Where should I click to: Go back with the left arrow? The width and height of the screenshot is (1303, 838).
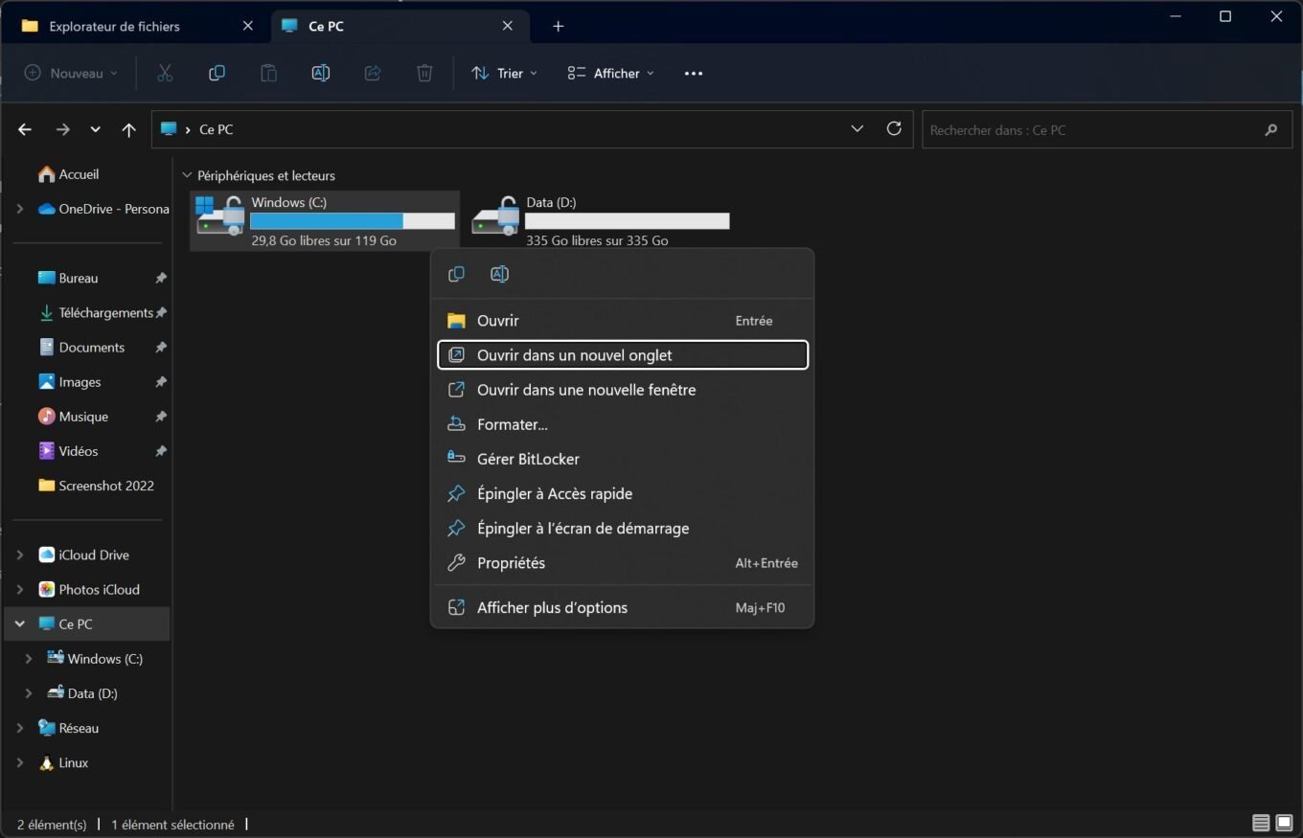click(x=25, y=129)
